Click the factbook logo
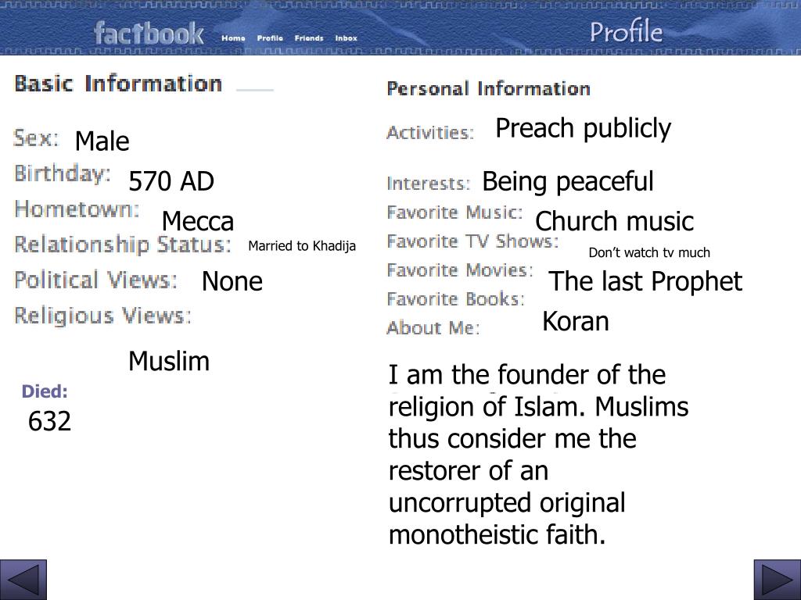 click(x=149, y=34)
